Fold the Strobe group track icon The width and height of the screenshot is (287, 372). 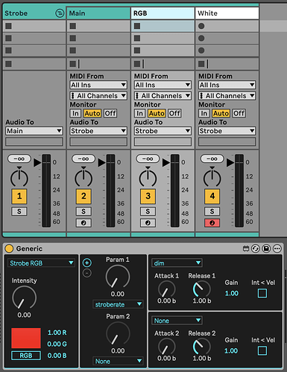click(x=60, y=13)
